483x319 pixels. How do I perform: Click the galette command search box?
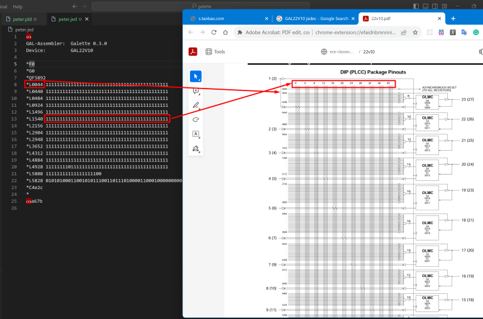click(x=201, y=6)
